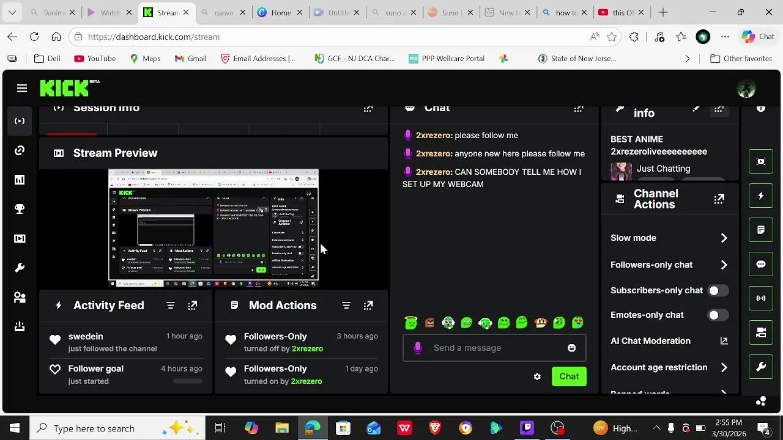Open the trophy icon in left sidebar

[20, 209]
